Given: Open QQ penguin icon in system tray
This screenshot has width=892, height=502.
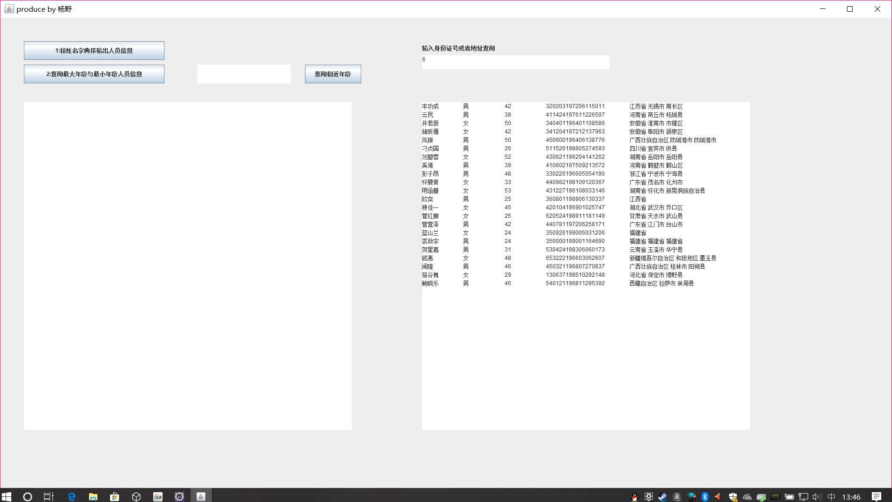Looking at the screenshot, I should [635, 497].
